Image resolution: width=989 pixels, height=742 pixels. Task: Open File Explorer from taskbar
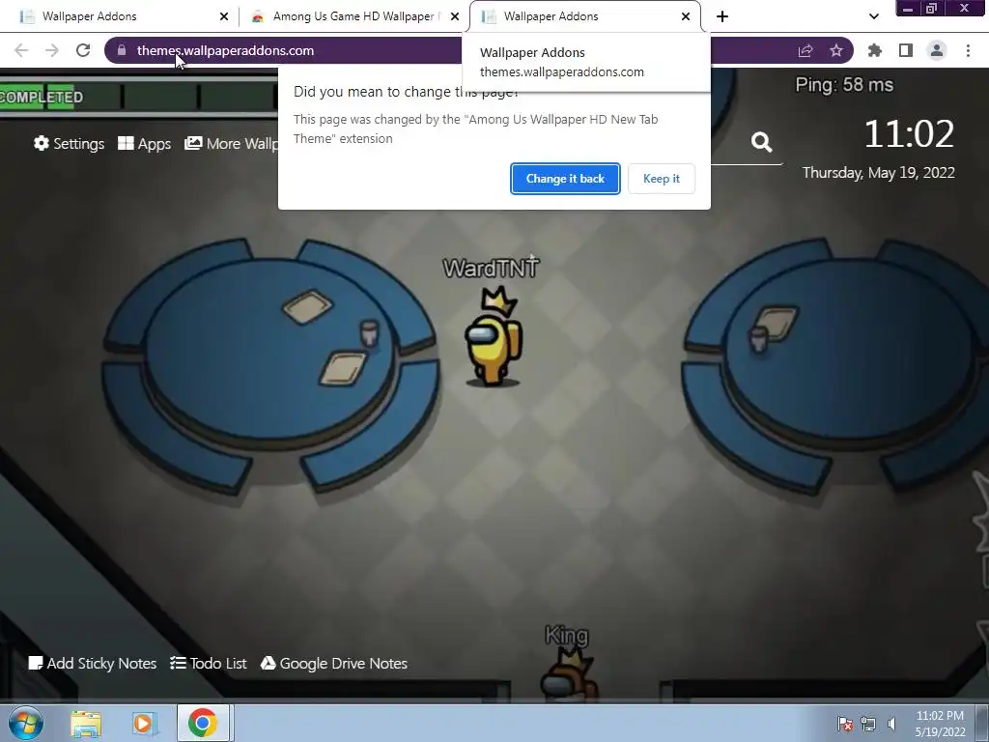(x=86, y=723)
